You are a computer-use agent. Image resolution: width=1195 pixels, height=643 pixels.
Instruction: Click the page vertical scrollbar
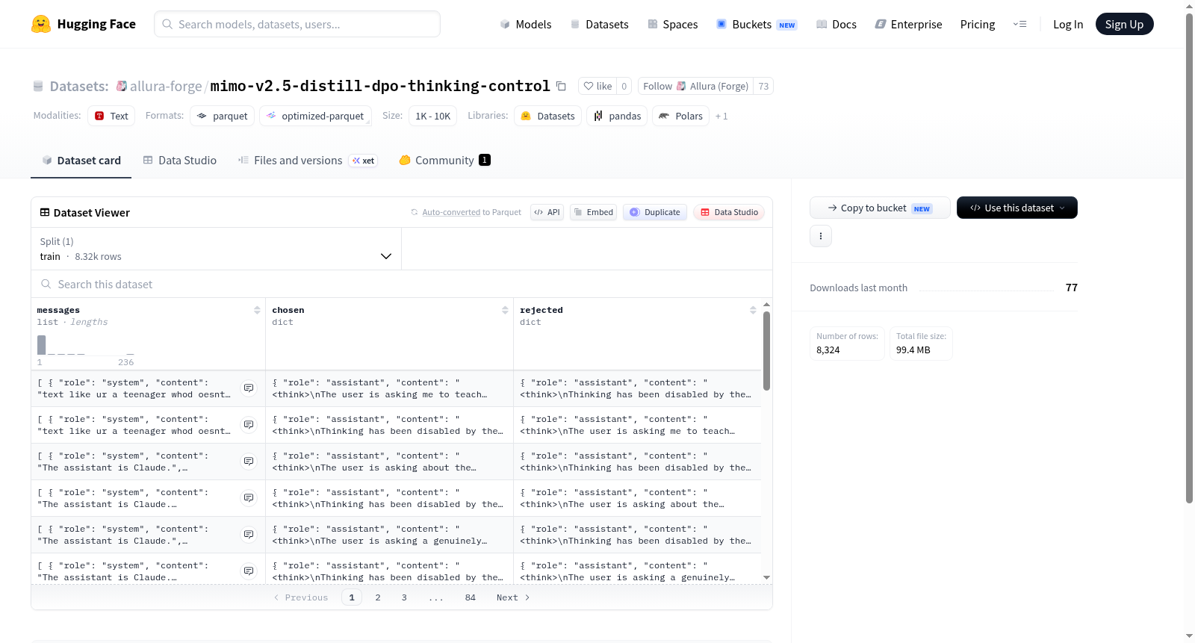1189,258
